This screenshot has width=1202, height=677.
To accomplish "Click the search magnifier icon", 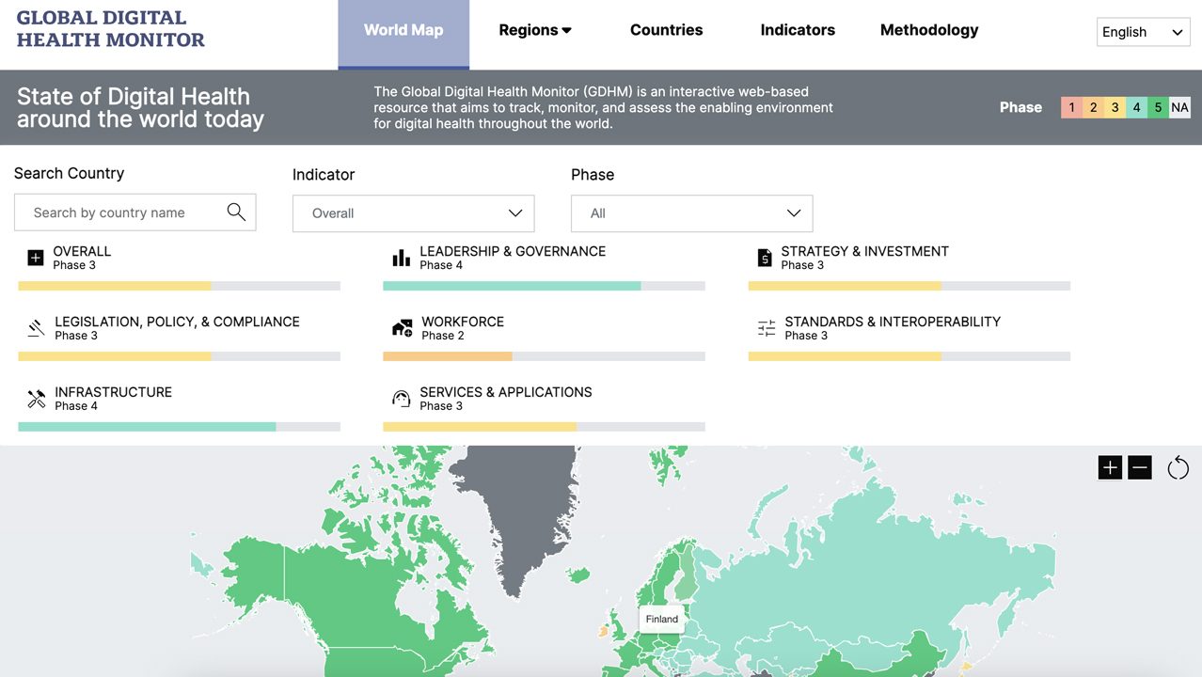I will [x=236, y=213].
